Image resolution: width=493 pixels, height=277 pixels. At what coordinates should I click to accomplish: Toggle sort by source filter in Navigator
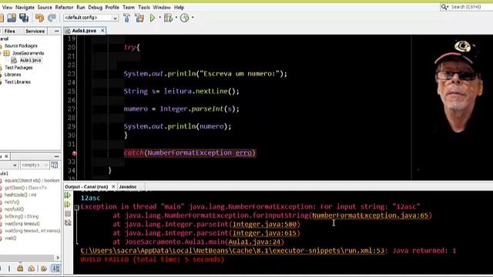click(55, 269)
